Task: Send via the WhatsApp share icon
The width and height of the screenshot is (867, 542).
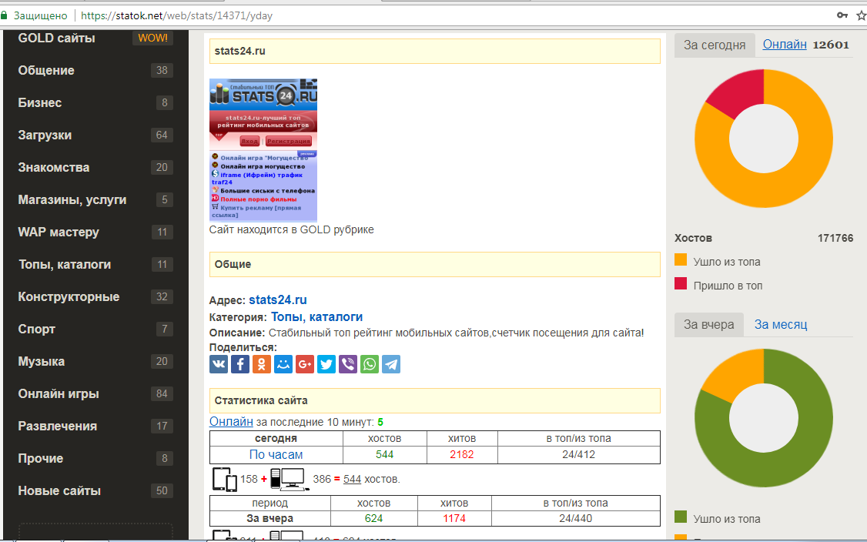Action: 370,364
